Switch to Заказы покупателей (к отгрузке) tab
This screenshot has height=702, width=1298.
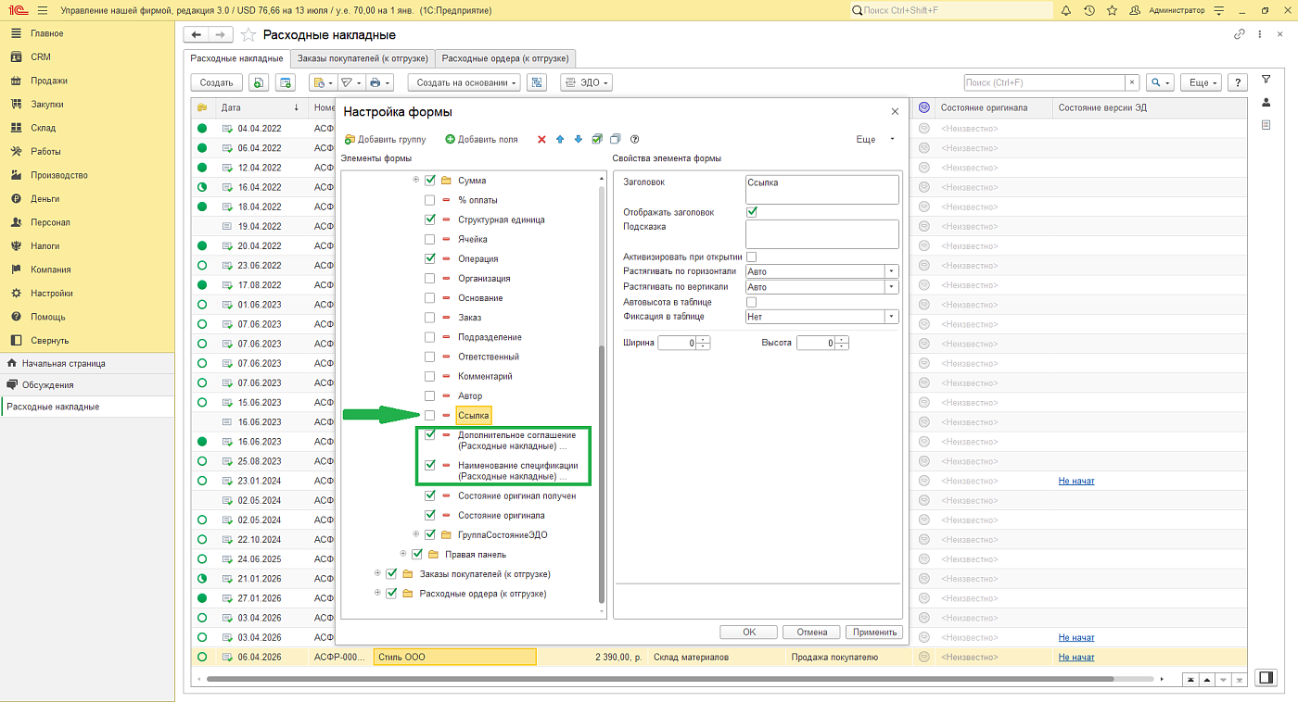coord(363,58)
